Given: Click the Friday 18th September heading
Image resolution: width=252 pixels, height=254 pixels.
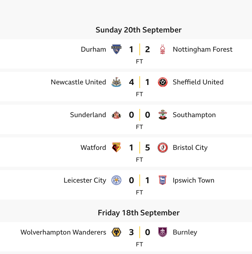Looking at the screenshot, I should tap(139, 213).
